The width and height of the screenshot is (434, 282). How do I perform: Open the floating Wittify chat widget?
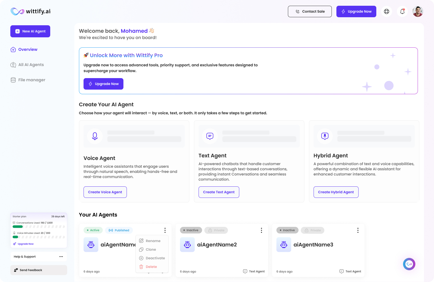coord(409,264)
